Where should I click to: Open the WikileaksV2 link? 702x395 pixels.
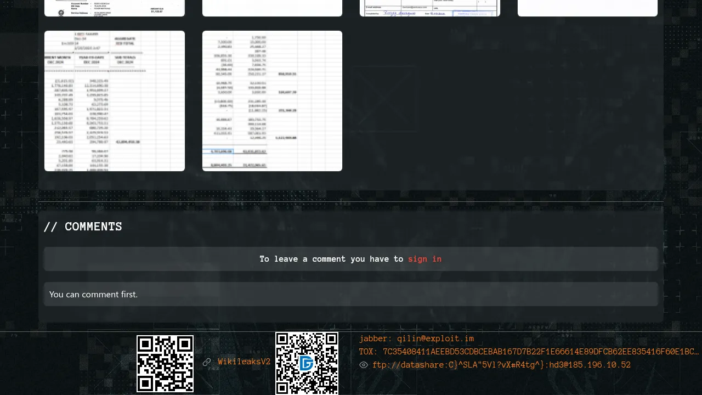[x=244, y=362]
